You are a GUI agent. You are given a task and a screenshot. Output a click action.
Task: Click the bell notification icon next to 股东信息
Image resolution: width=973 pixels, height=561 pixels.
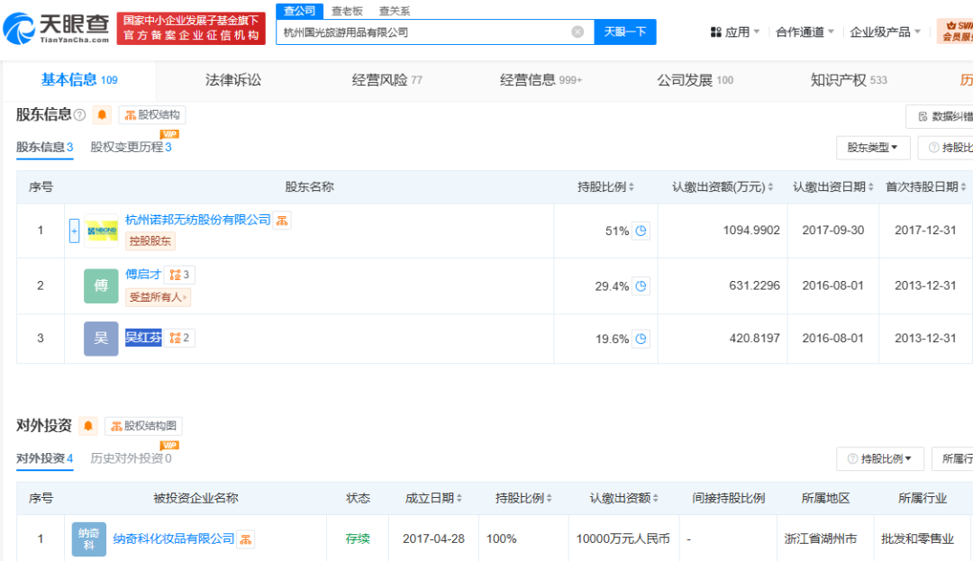point(104,114)
